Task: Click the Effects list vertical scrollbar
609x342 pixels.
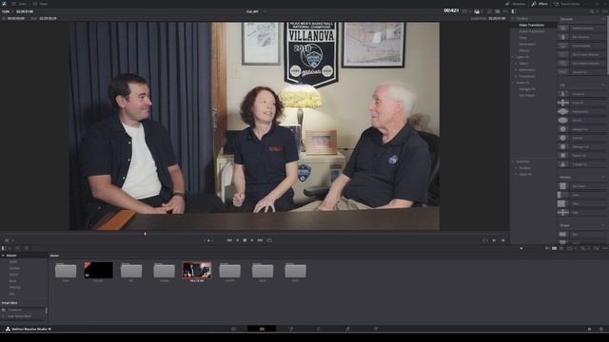Action: [x=608, y=47]
